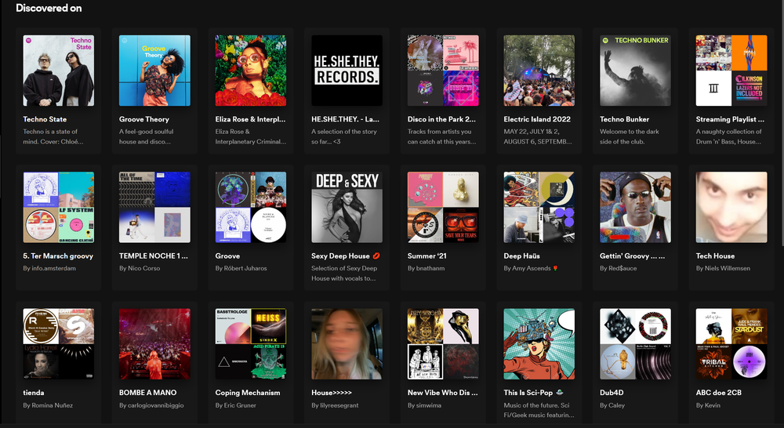Image resolution: width=784 pixels, height=428 pixels.
Task: Open This Is Sci-Pop comic cover
Action: (539, 344)
